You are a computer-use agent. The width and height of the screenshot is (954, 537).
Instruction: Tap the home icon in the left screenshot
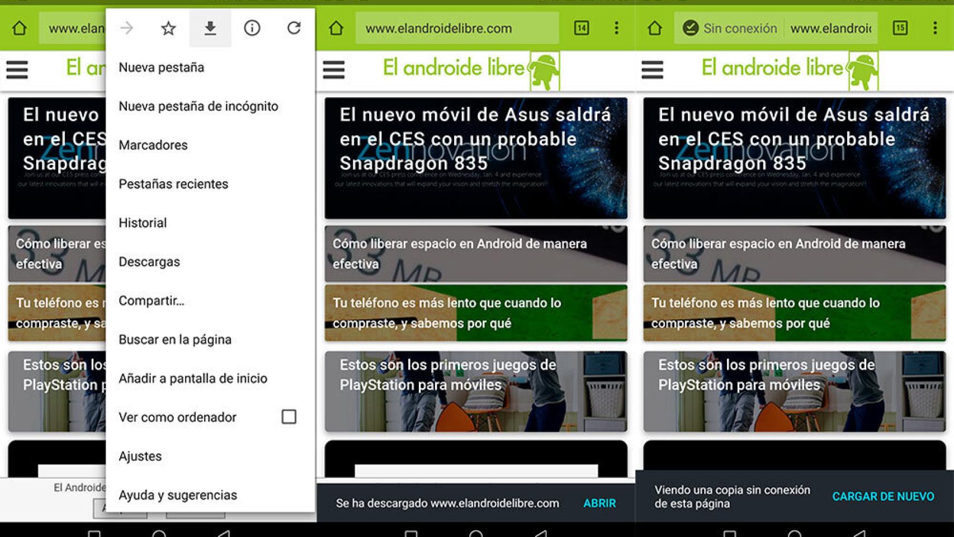coord(20,28)
